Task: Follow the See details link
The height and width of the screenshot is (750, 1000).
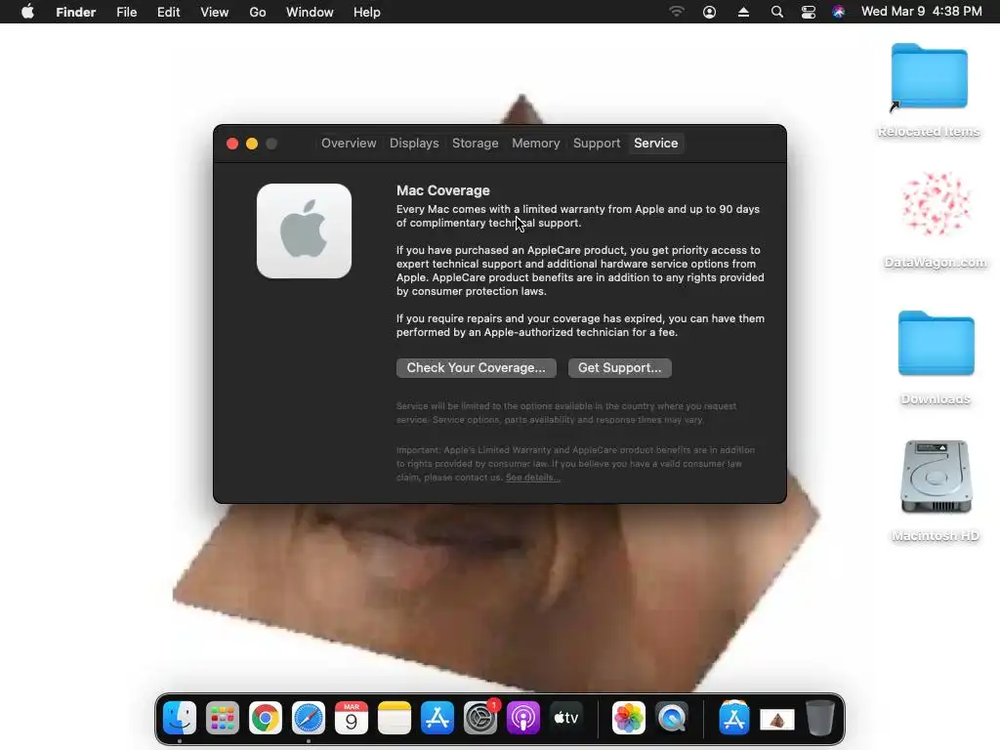Action: pyautogui.click(x=532, y=477)
